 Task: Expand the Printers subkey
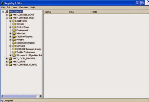[x=11, y=40]
